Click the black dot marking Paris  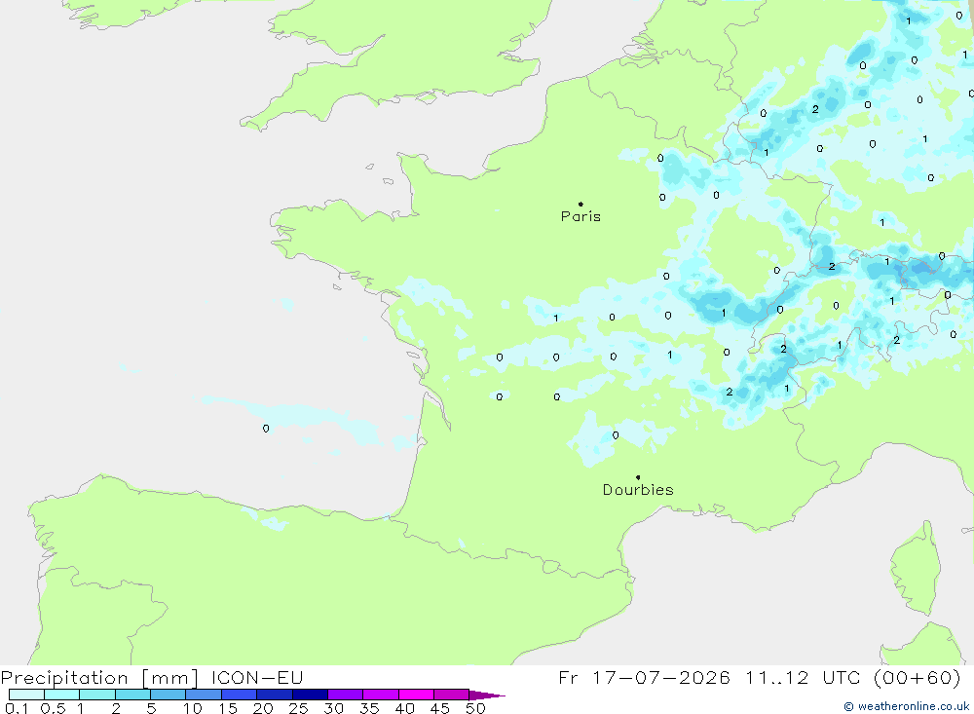(581, 204)
